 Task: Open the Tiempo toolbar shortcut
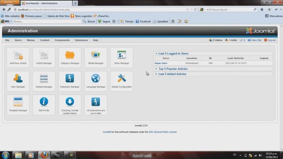127,22
